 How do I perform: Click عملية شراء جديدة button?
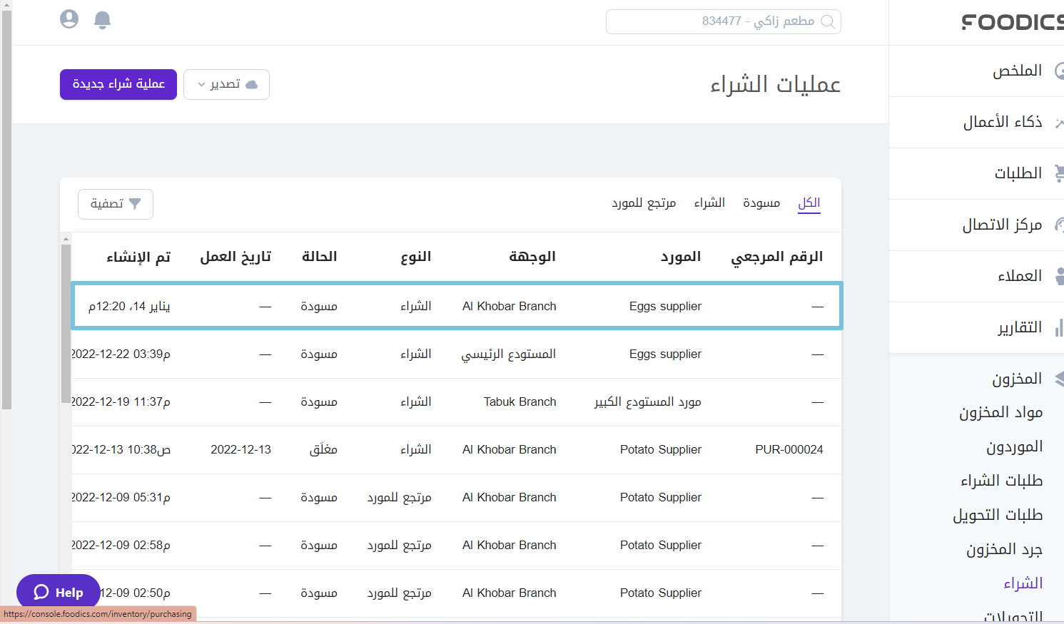118,84
